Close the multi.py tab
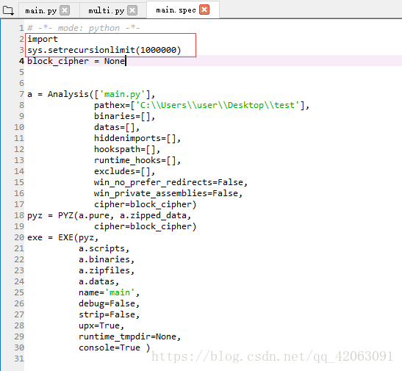This screenshot has width=402, height=371. (x=132, y=10)
